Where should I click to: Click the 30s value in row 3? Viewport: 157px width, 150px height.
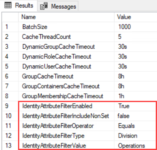tap(136, 47)
